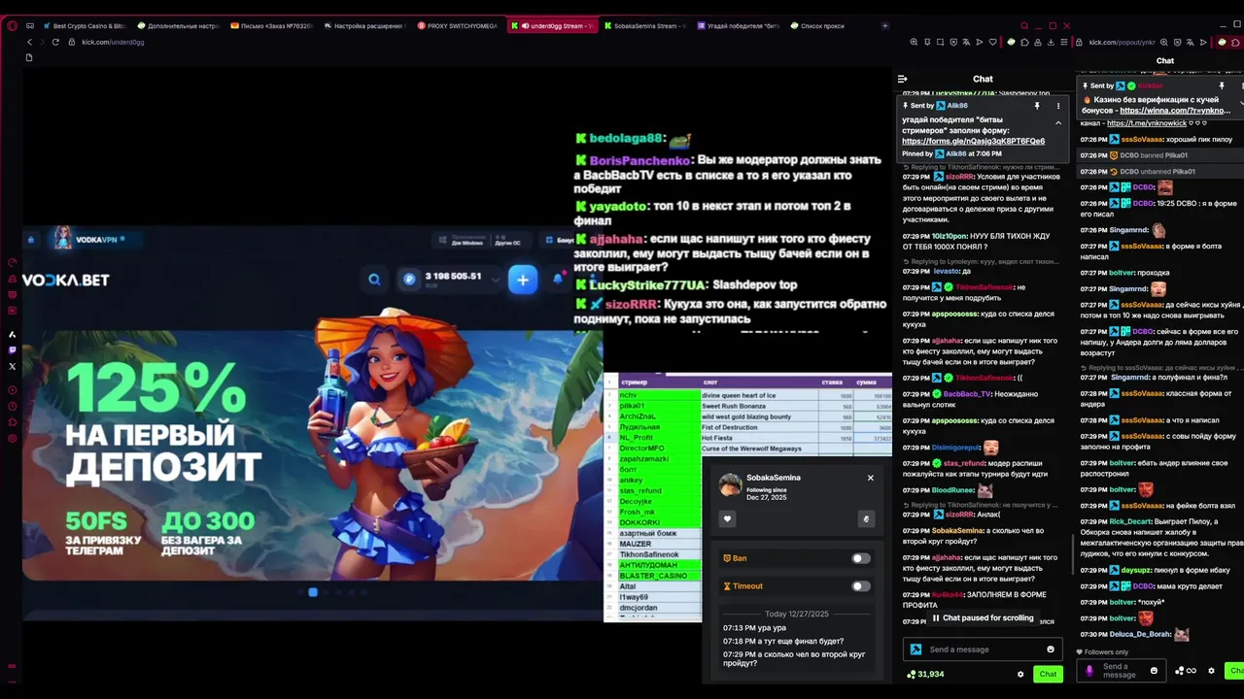Screen dimensions: 1244x699
Task: Open emoji picker in right chat input
Action: point(1154,671)
